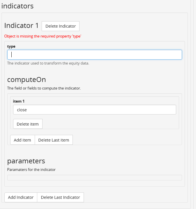The width and height of the screenshot is (196, 209).
Task: Click the vertical strip on the right edge
Action: click(192, 105)
